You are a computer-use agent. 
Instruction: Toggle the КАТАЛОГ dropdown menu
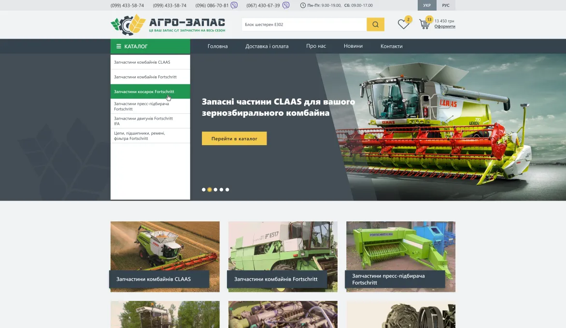(x=150, y=46)
